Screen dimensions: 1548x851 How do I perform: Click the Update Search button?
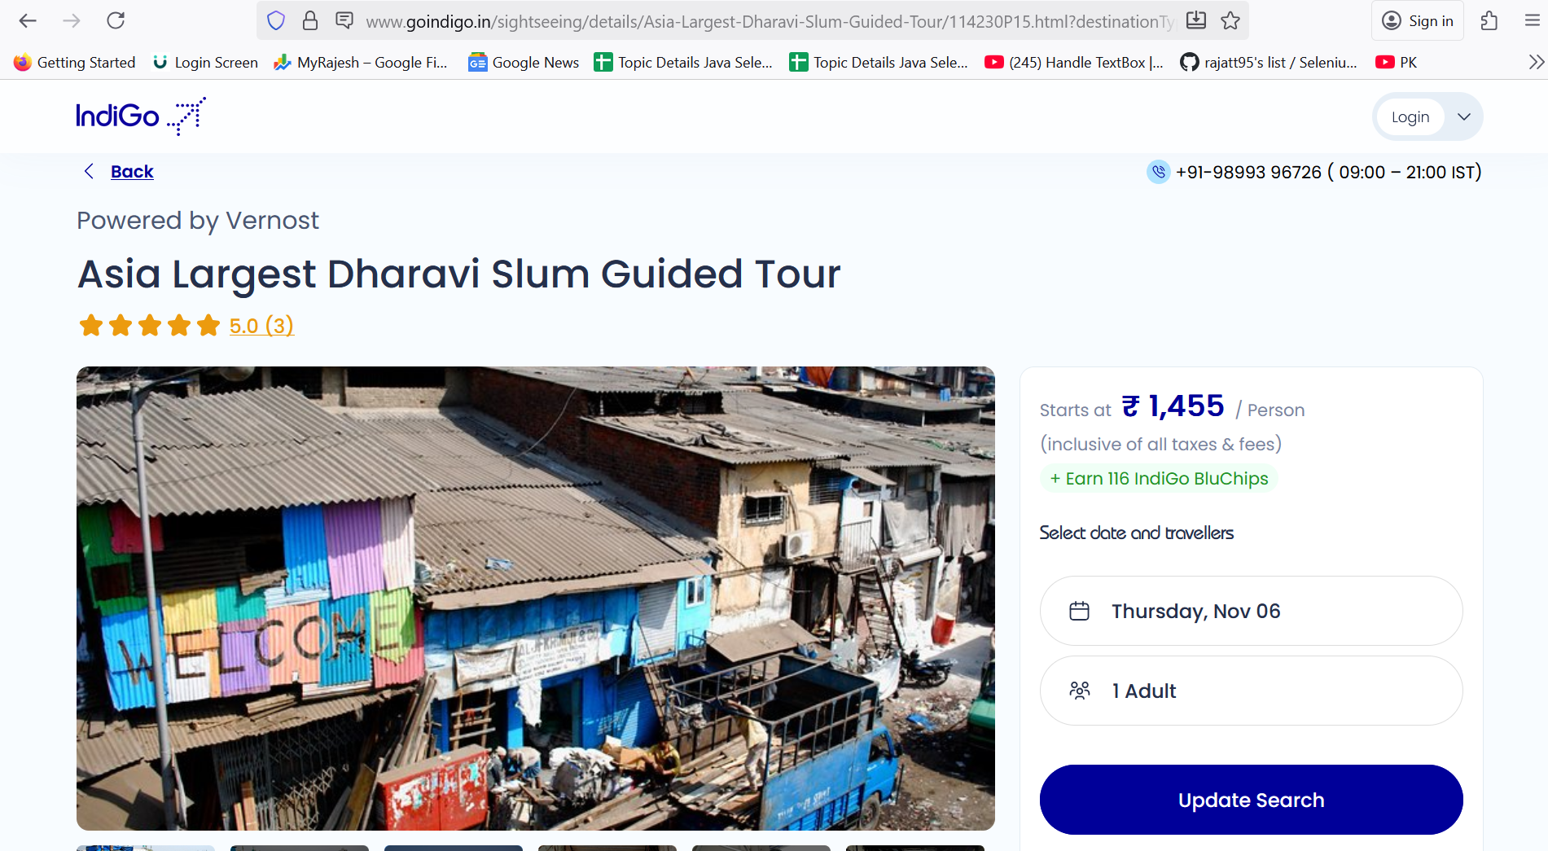(x=1251, y=800)
